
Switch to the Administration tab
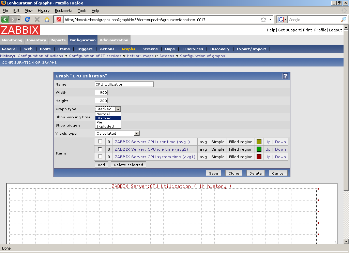114,40
